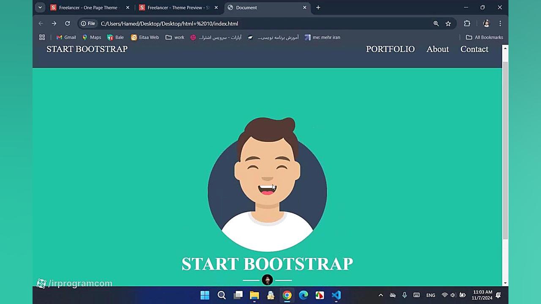Expand the work bookmarks folder
541x304 pixels.
(x=175, y=37)
